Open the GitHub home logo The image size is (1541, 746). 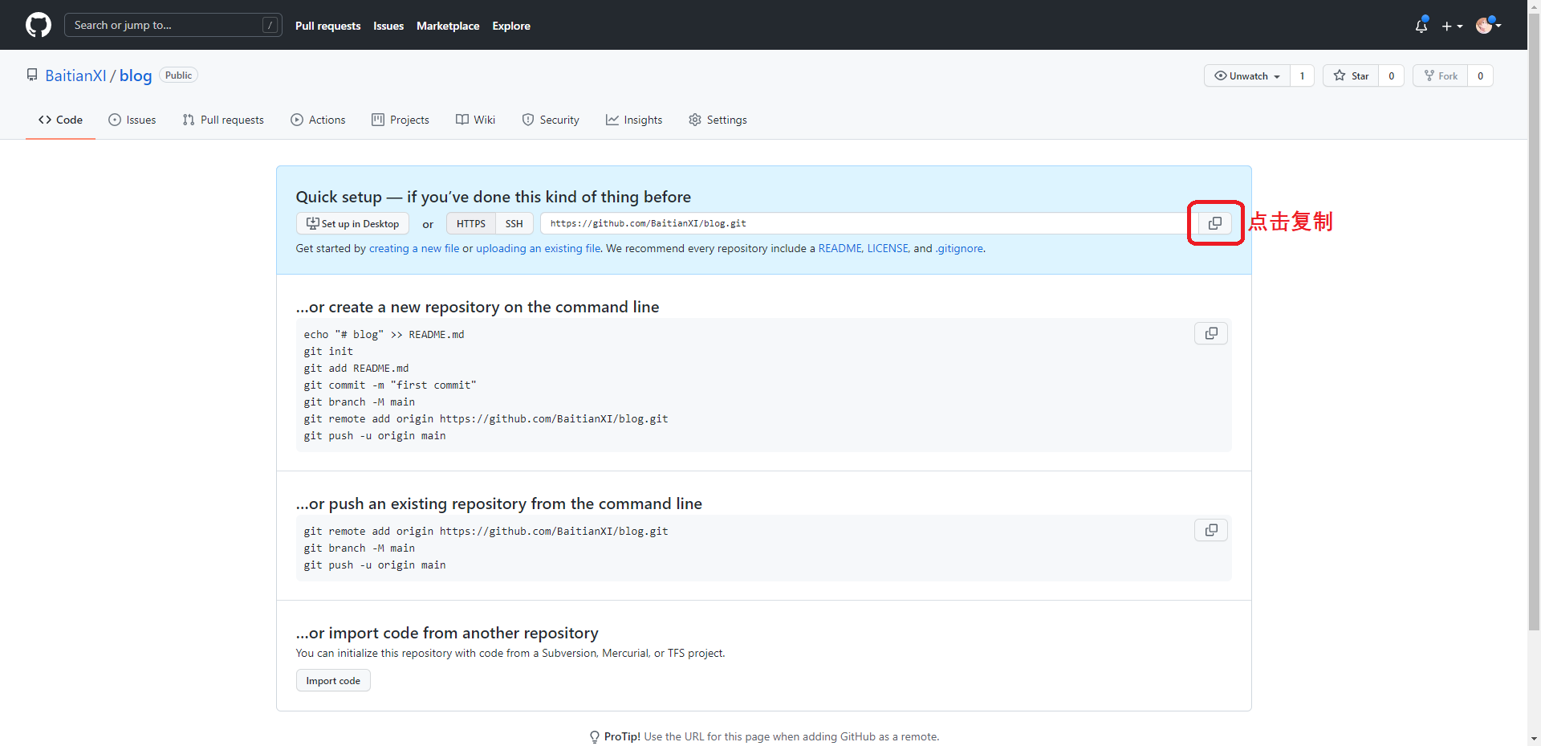tap(39, 25)
